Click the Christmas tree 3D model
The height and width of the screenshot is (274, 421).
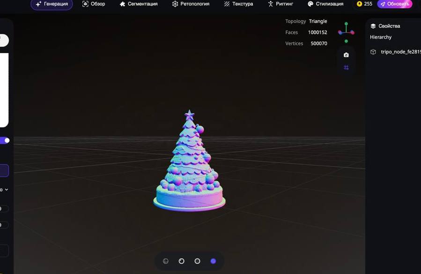click(189, 161)
